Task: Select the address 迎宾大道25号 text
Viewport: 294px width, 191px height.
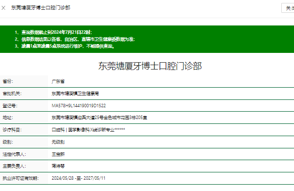Action: (91, 118)
